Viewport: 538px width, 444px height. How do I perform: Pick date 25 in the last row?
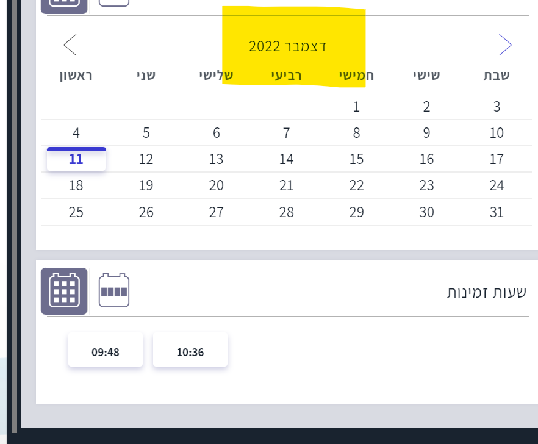76,212
